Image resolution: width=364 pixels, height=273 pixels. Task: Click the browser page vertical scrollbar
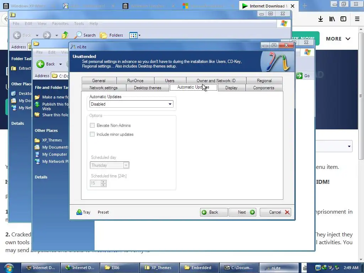tap(361, 96)
